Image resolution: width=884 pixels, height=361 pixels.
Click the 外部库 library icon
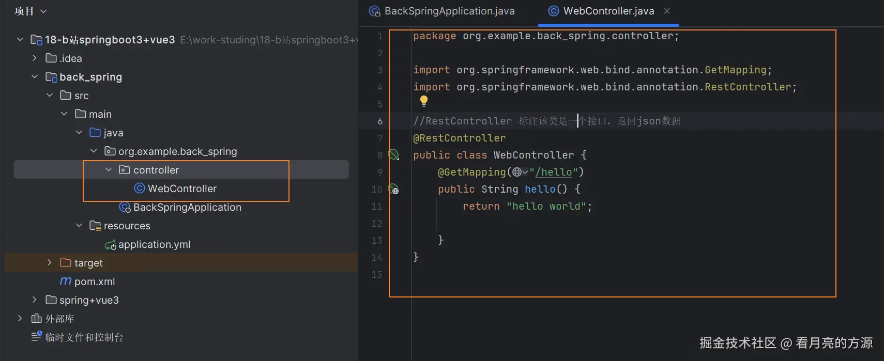tap(36, 318)
